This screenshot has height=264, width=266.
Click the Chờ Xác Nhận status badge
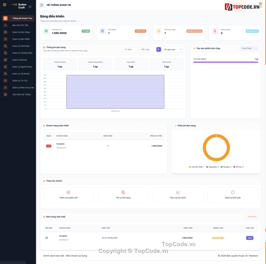pos(218,238)
